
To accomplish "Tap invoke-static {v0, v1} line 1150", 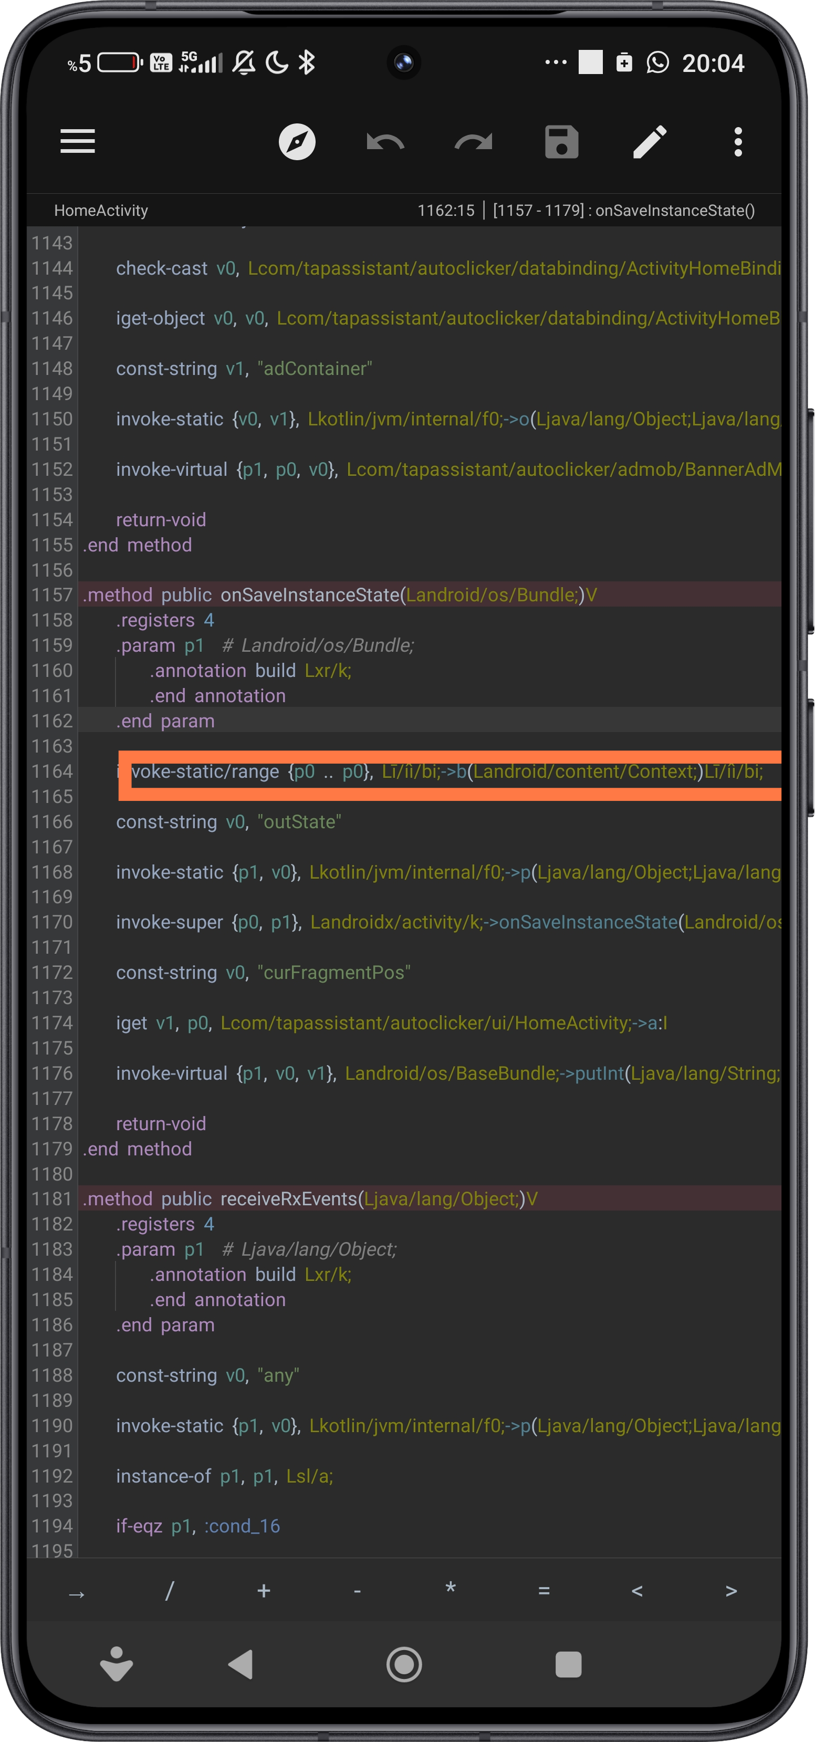I will (x=448, y=419).
